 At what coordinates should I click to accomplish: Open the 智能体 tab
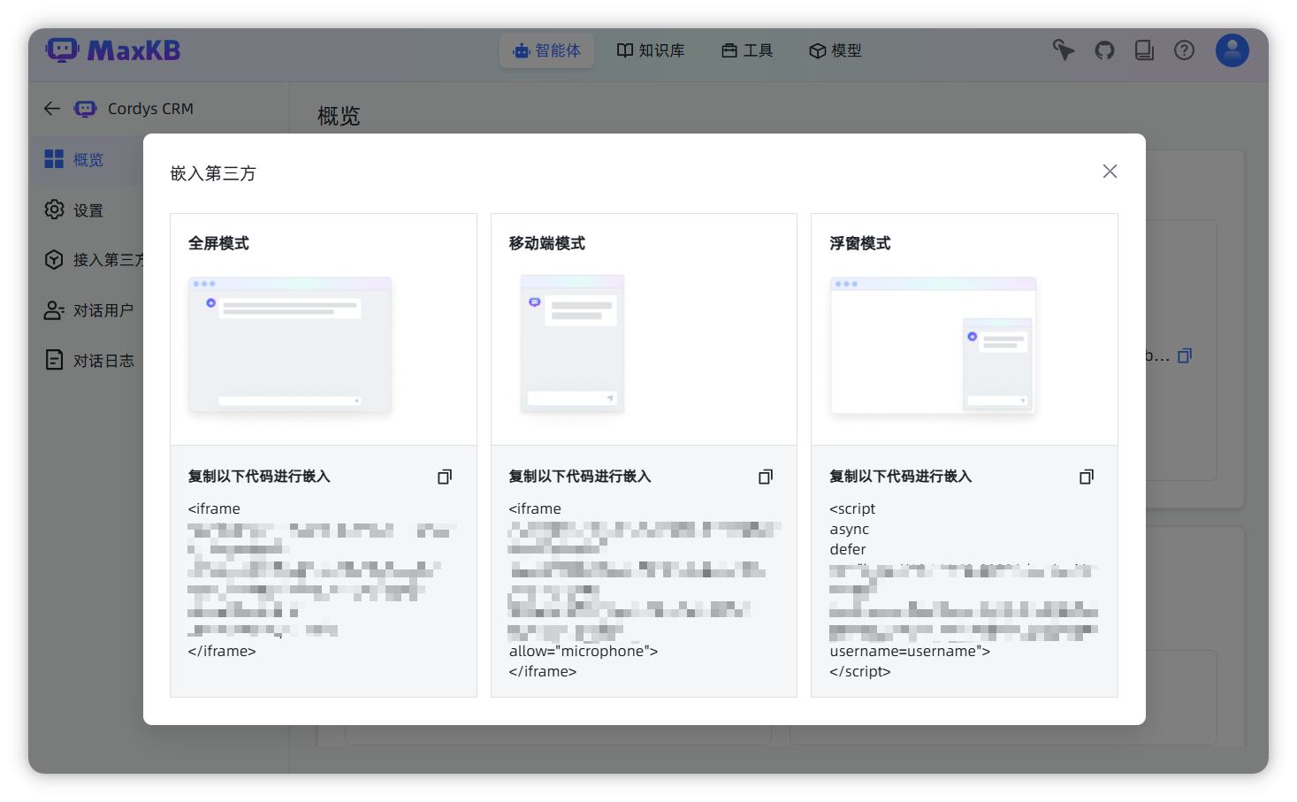pos(546,50)
